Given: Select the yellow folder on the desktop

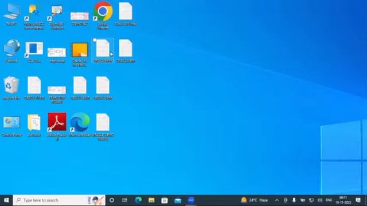Looking at the screenshot, I should (34, 125).
